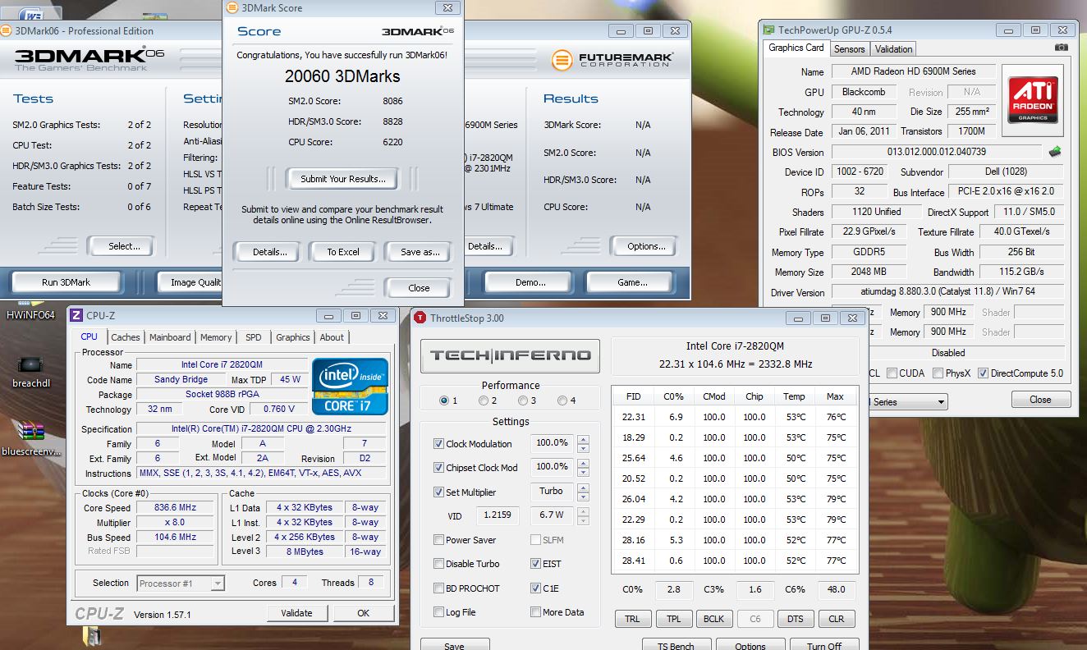Enable the BD PROCHOT checkbox

coord(438,588)
